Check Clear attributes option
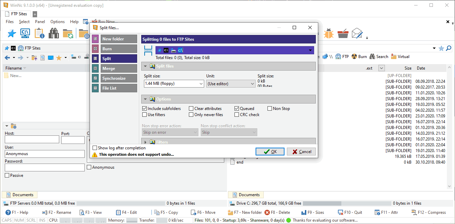The width and height of the screenshot is (455, 224). [x=191, y=109]
